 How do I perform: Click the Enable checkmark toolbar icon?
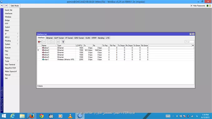click(x=49, y=42)
